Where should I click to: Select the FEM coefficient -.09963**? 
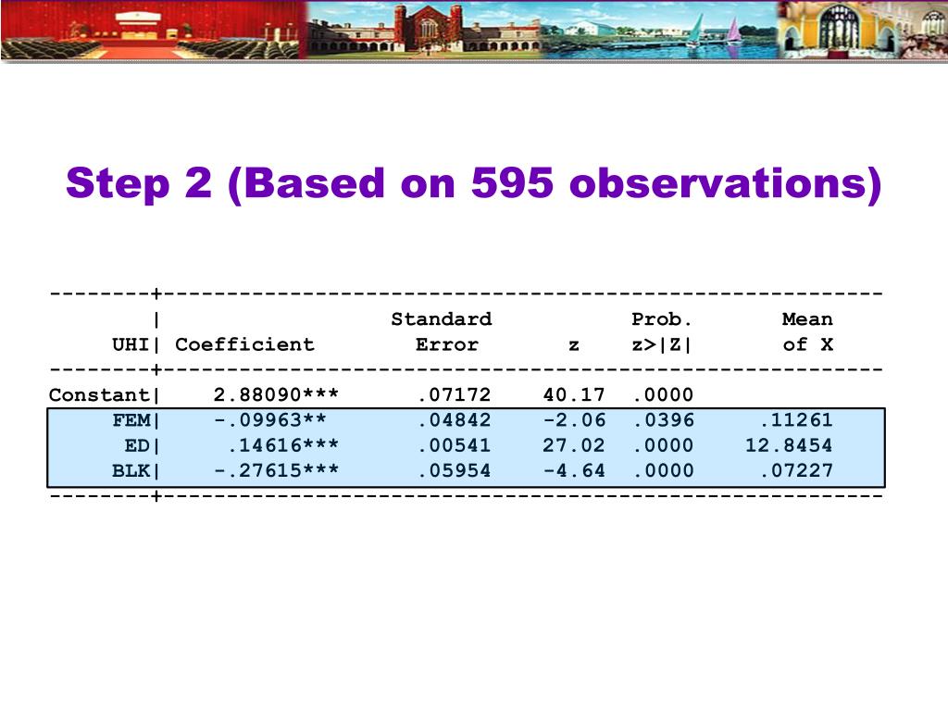(x=270, y=420)
